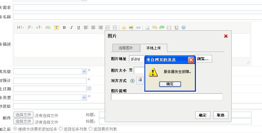Viewport: 262px width, 133px height.
Task: Click the editor resize handle corner
Action: [248, 62]
